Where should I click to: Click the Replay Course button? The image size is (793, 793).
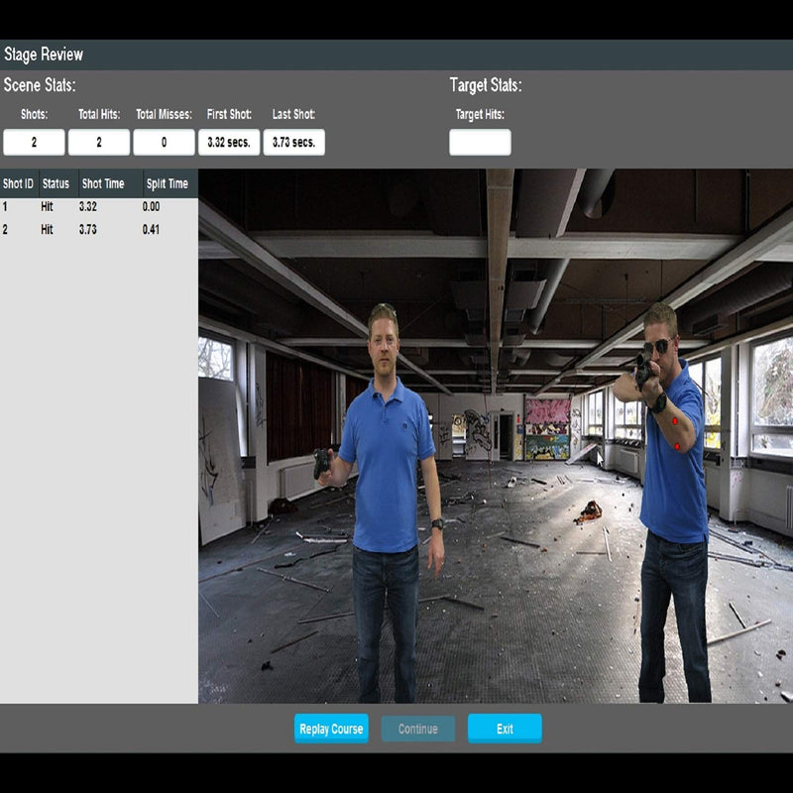coord(331,729)
